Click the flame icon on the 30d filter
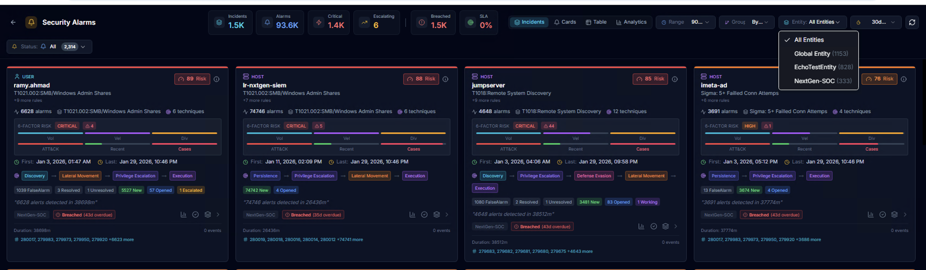 [x=859, y=22]
